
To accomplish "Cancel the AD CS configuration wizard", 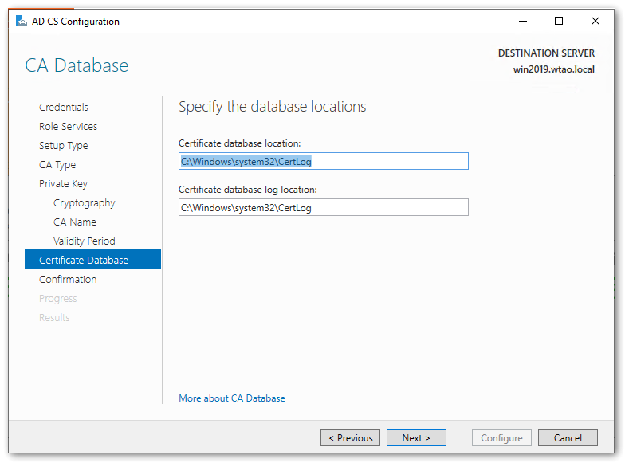I will tap(568, 437).
